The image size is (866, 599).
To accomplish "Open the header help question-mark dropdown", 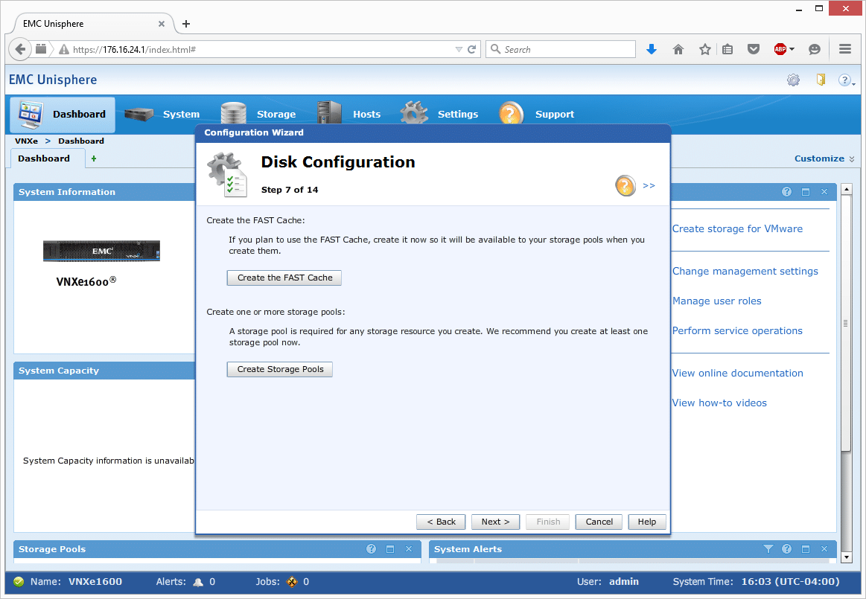I will click(847, 80).
